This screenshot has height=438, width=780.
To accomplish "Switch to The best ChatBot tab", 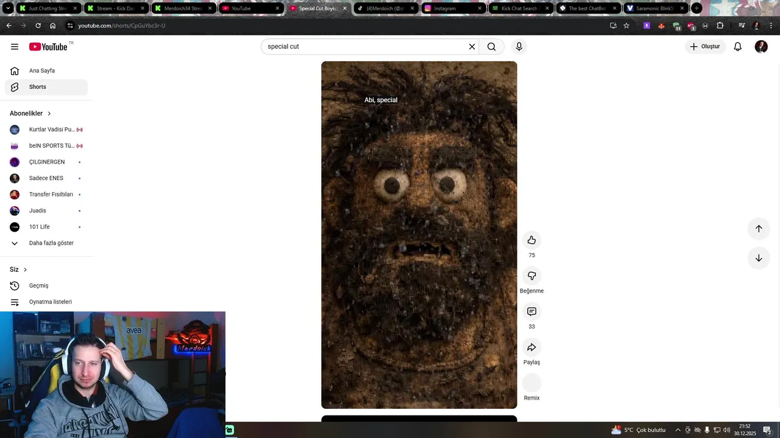I will point(589,9).
